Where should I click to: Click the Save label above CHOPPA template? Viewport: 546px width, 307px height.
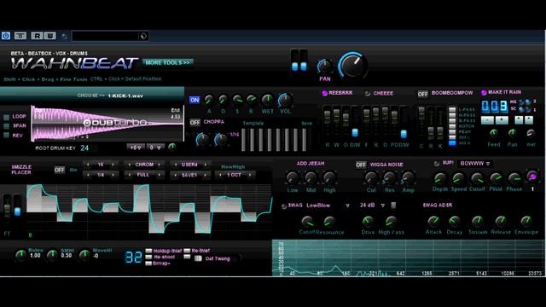(x=306, y=123)
